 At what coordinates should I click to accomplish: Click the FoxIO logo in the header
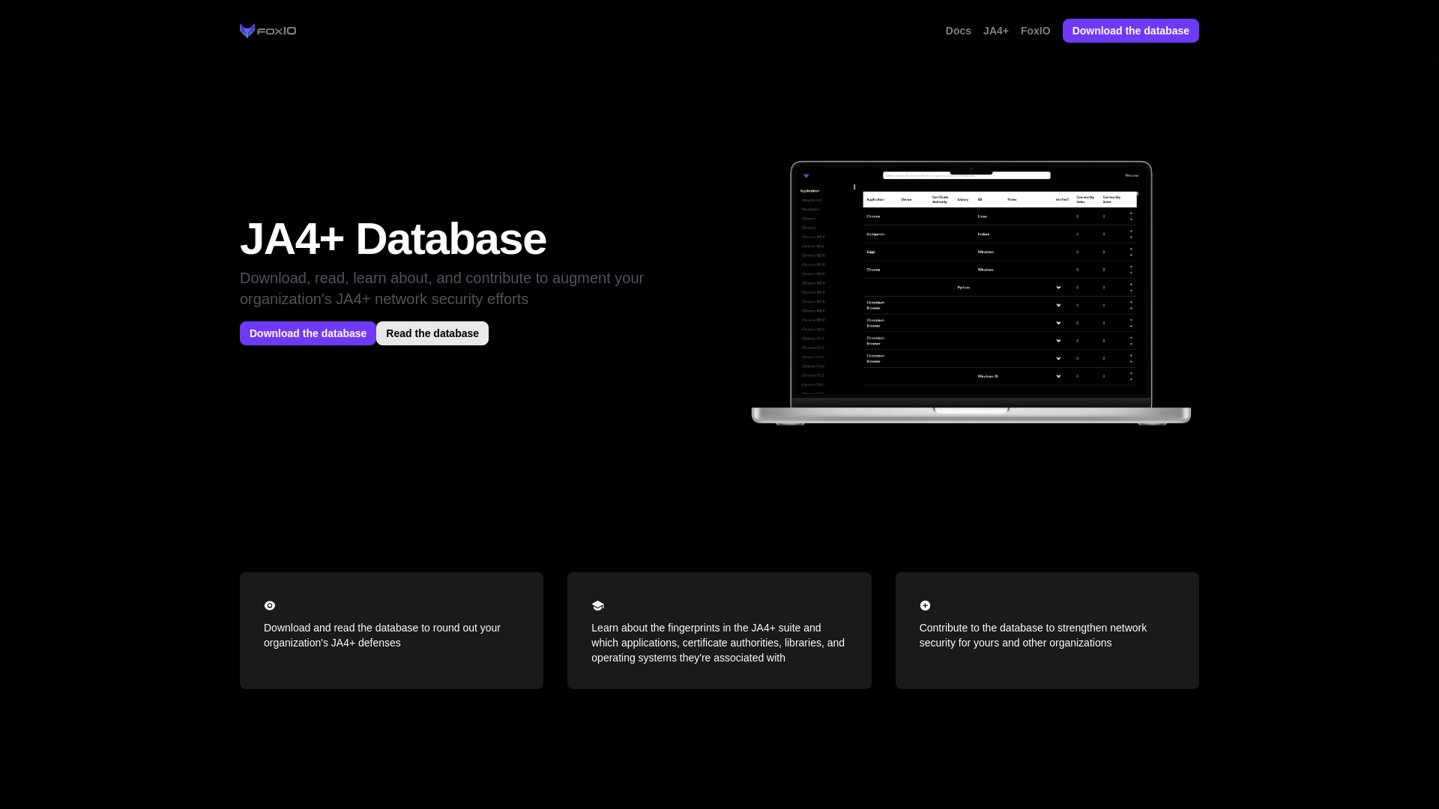268,31
